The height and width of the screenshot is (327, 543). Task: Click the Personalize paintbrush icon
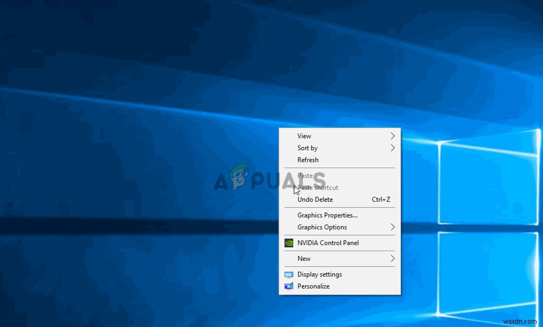[x=288, y=286]
